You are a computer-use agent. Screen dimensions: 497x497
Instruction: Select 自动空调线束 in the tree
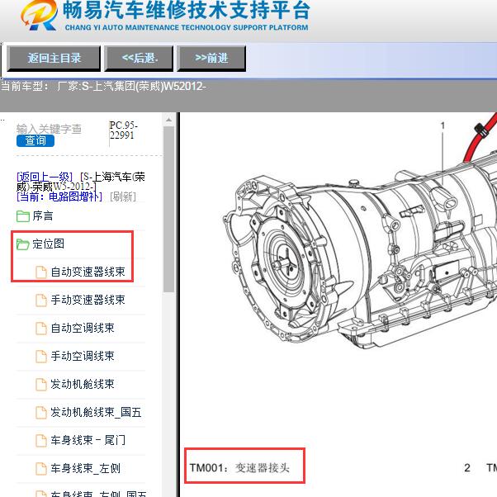pos(83,328)
